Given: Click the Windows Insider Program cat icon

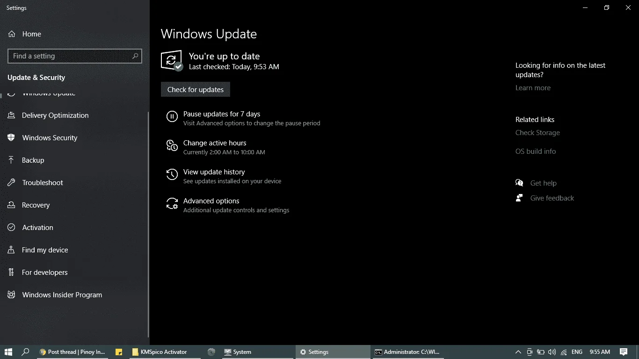Looking at the screenshot, I should tap(12, 295).
